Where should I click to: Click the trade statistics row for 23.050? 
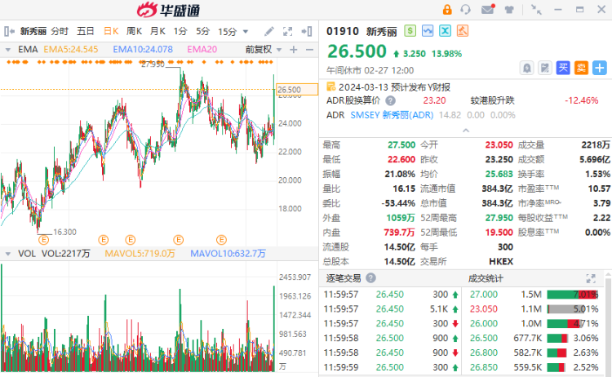pyautogui.click(x=534, y=308)
